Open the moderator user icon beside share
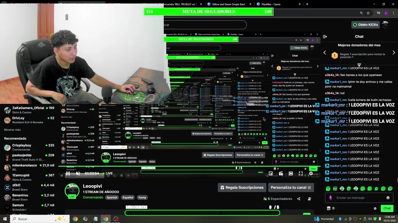398x223 pixels. [x=309, y=199]
